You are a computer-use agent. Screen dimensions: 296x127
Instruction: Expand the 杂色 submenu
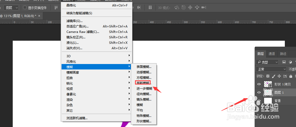[96, 105]
